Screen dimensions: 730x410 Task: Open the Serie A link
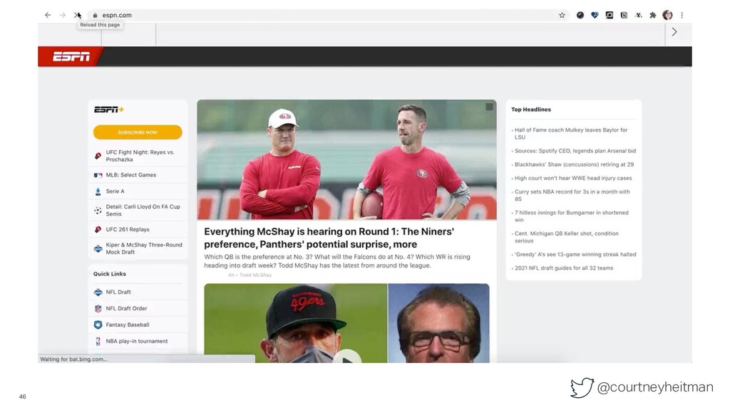[115, 191]
